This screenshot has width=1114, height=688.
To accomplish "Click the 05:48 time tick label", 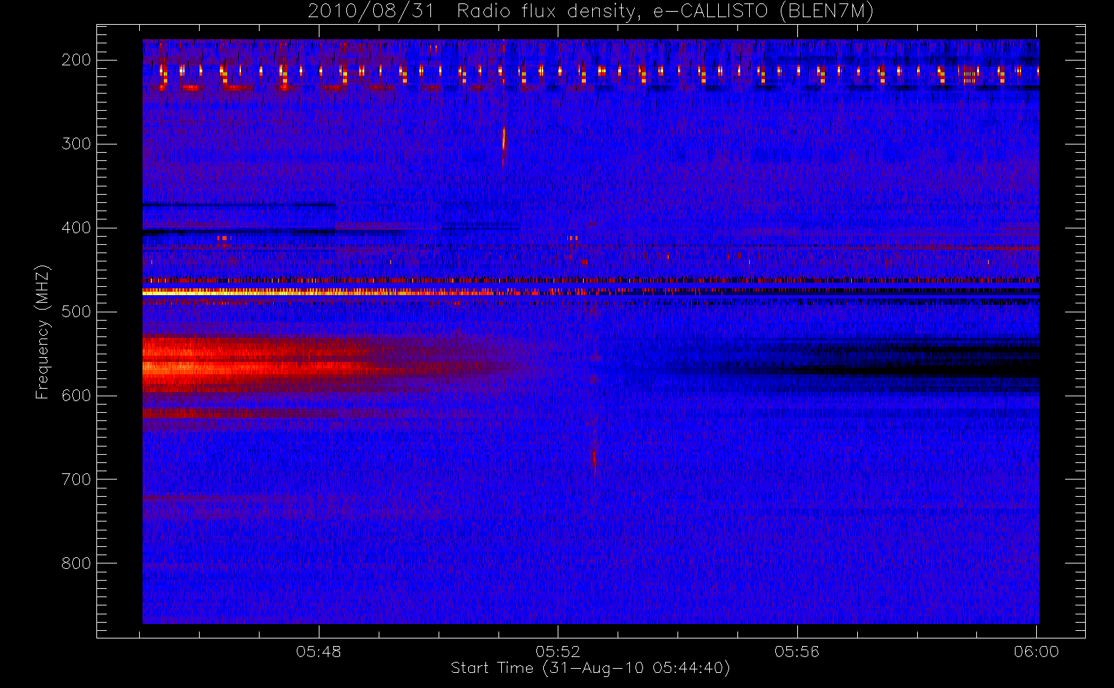I will coord(319,652).
